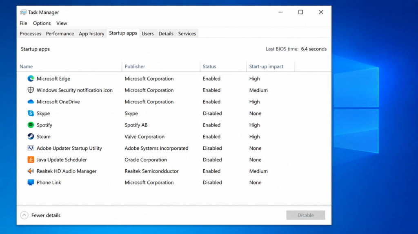Sort by the Publisher column header

[135, 66]
